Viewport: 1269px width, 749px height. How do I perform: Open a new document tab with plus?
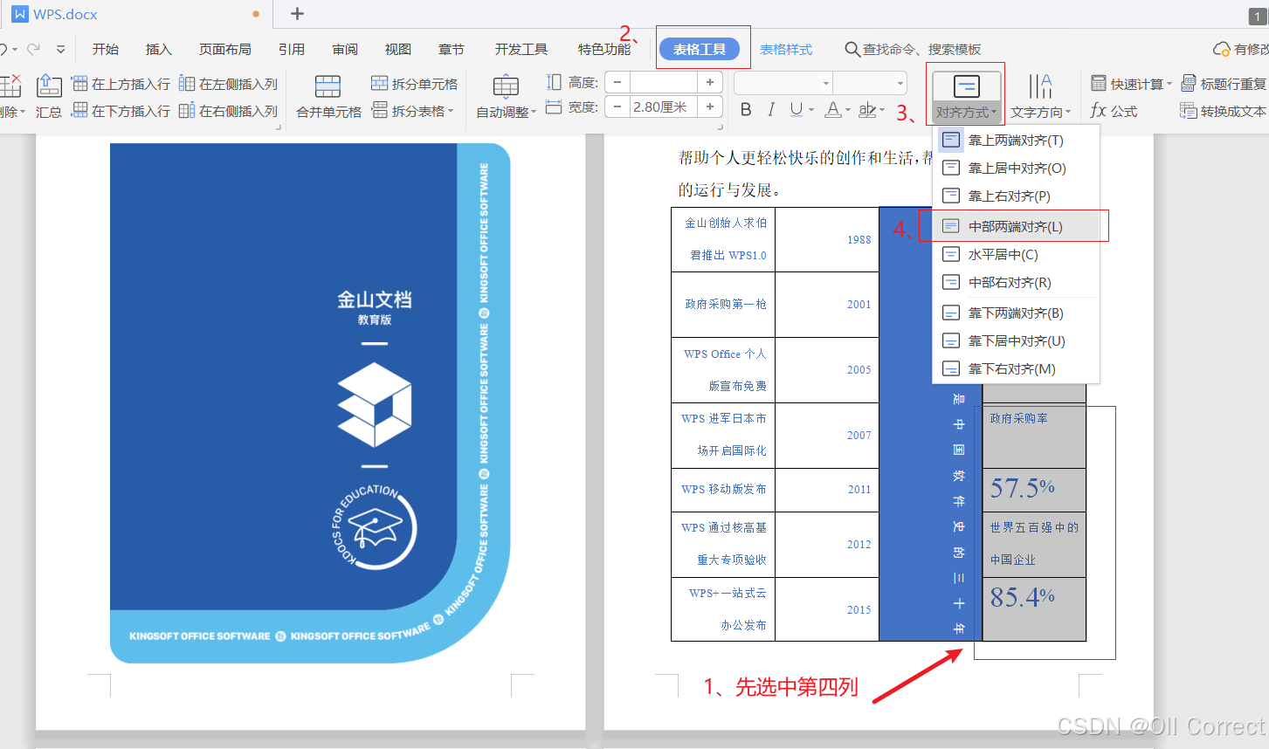pos(297,13)
